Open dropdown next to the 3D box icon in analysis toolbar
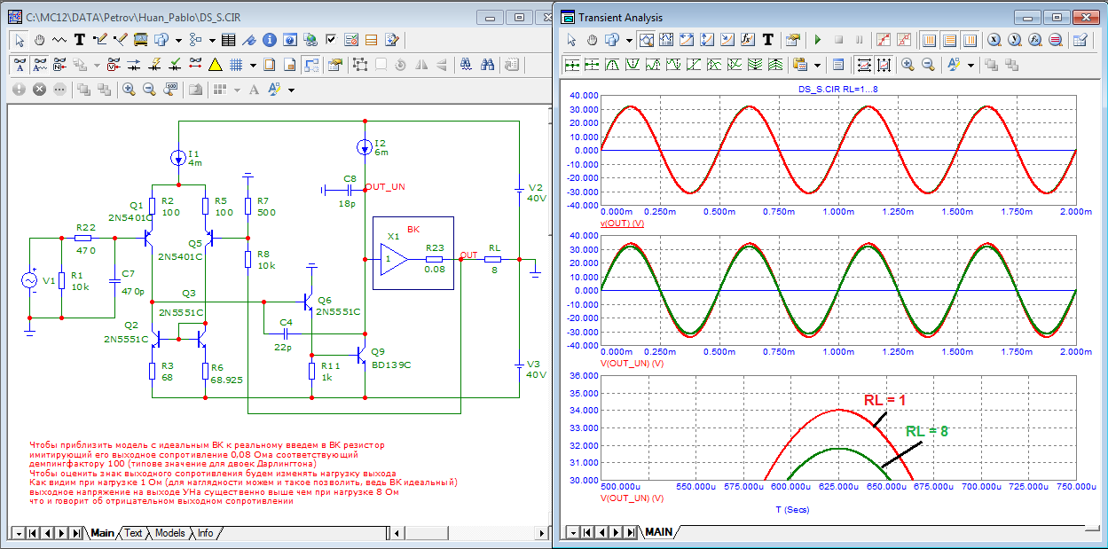The image size is (1108, 549). click(628, 40)
